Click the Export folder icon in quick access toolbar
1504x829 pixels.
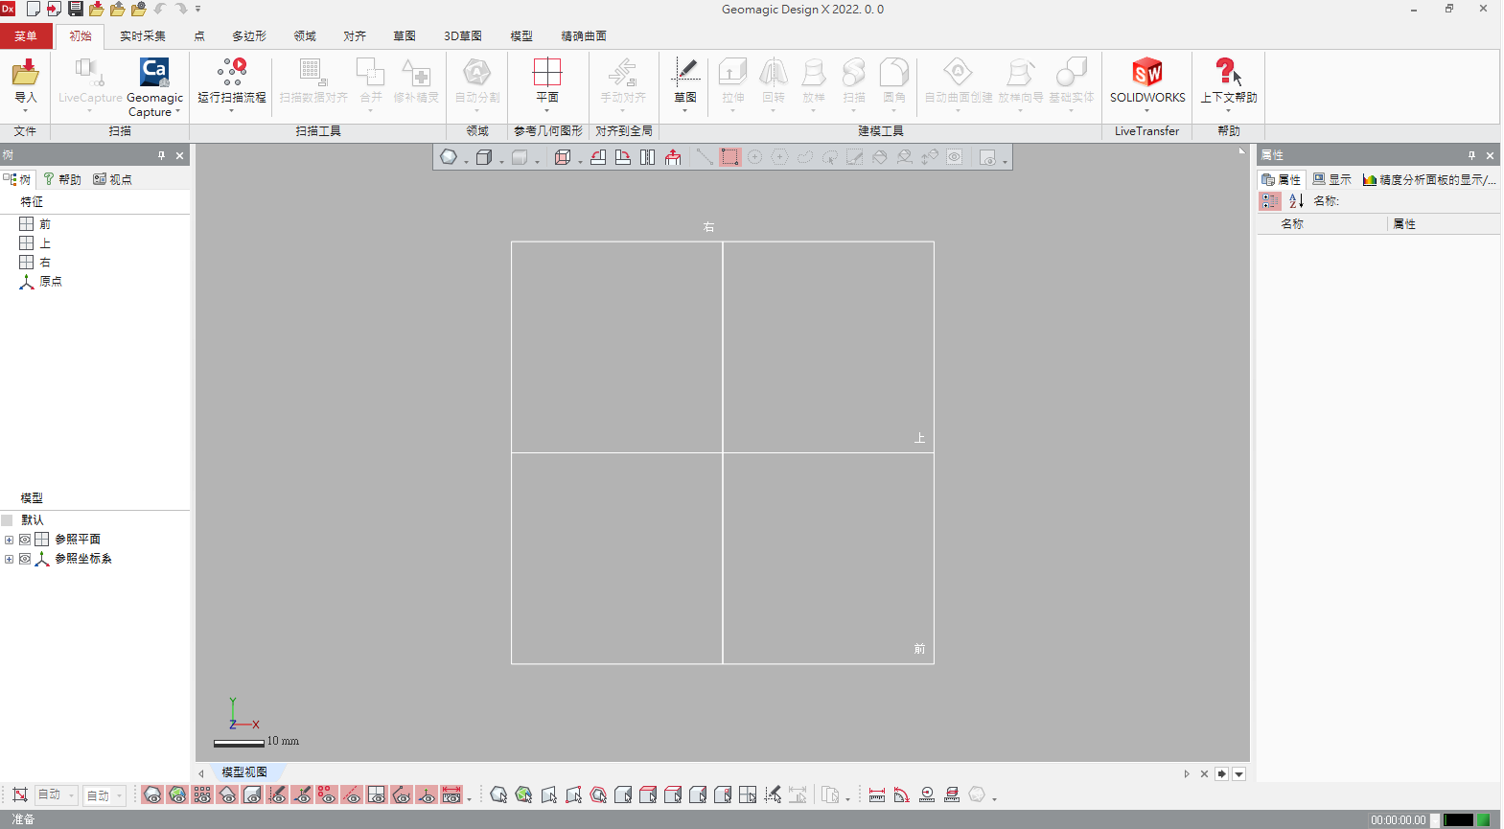click(118, 9)
